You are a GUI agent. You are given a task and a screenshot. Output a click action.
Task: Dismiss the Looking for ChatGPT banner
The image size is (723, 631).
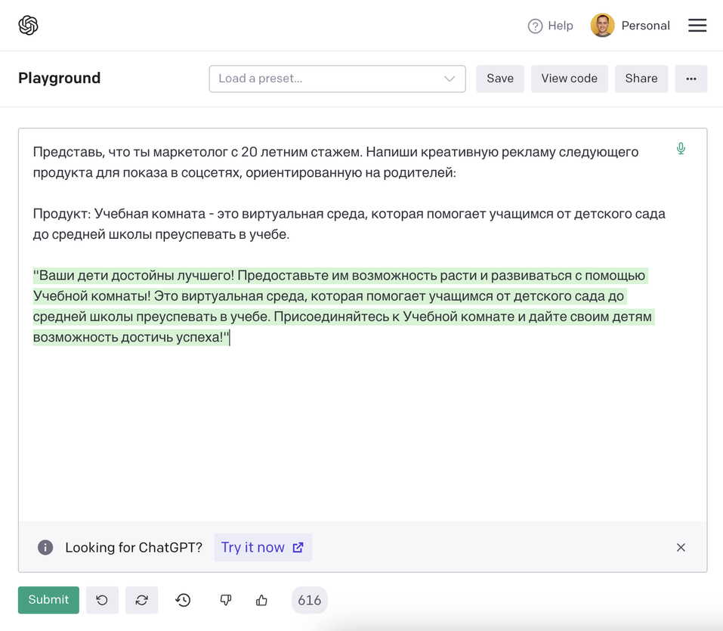point(680,546)
